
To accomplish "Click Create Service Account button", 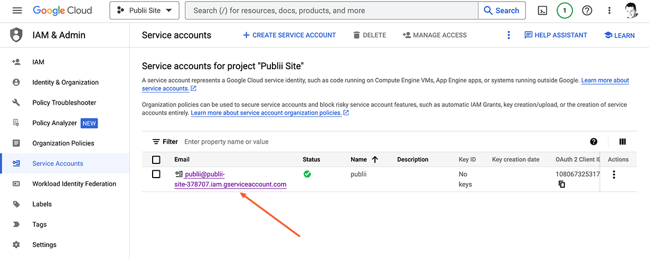I will pyautogui.click(x=289, y=35).
